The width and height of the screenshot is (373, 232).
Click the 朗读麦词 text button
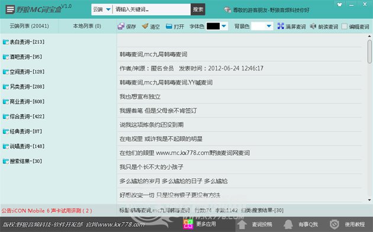pyautogui.click(x=328, y=27)
